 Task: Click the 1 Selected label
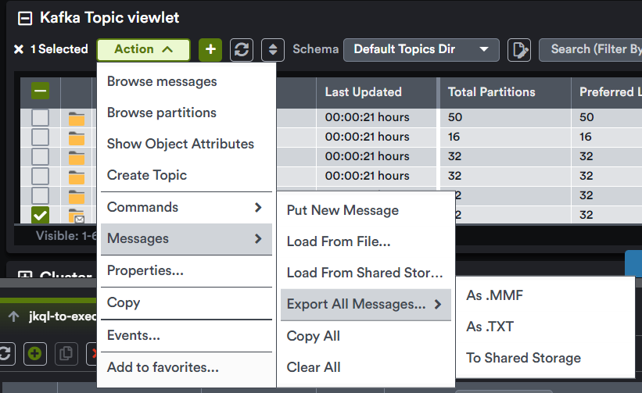pyautogui.click(x=59, y=49)
